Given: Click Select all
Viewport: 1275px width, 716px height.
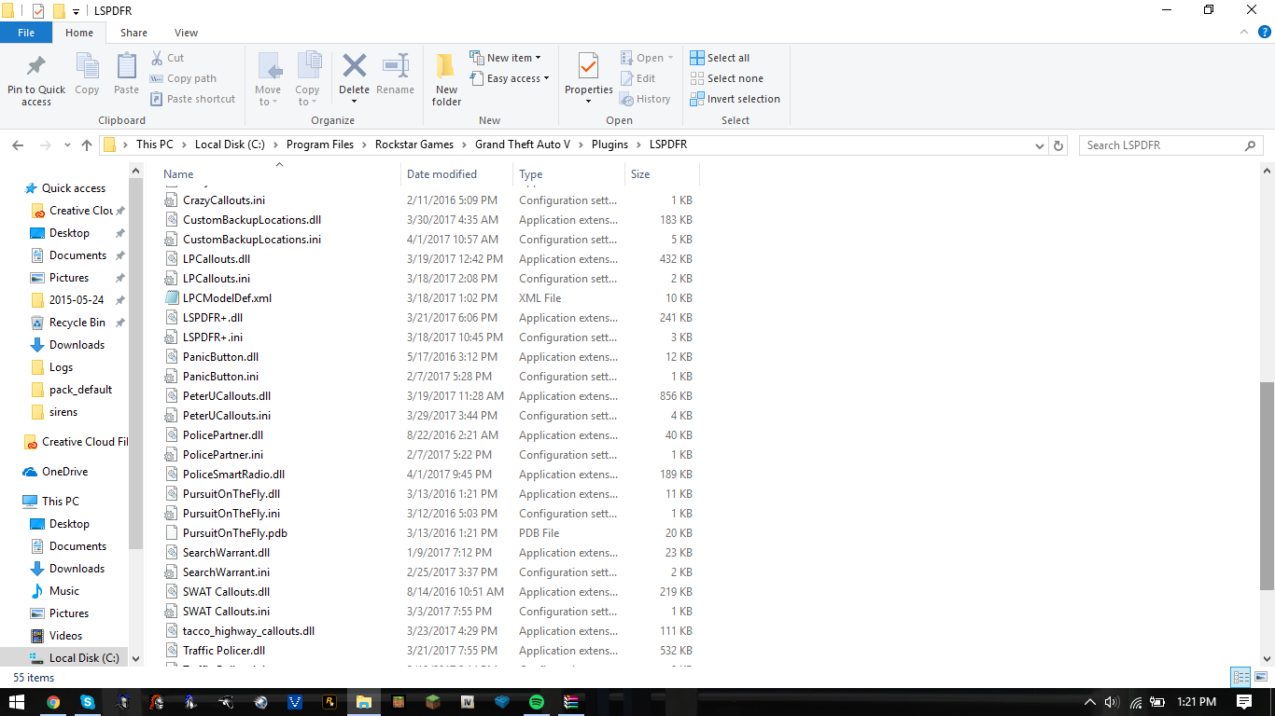Looking at the screenshot, I should click(720, 58).
